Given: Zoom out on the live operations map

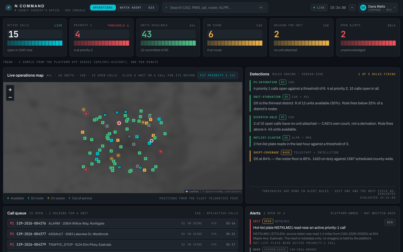Looking at the screenshot, I should coord(10,97).
